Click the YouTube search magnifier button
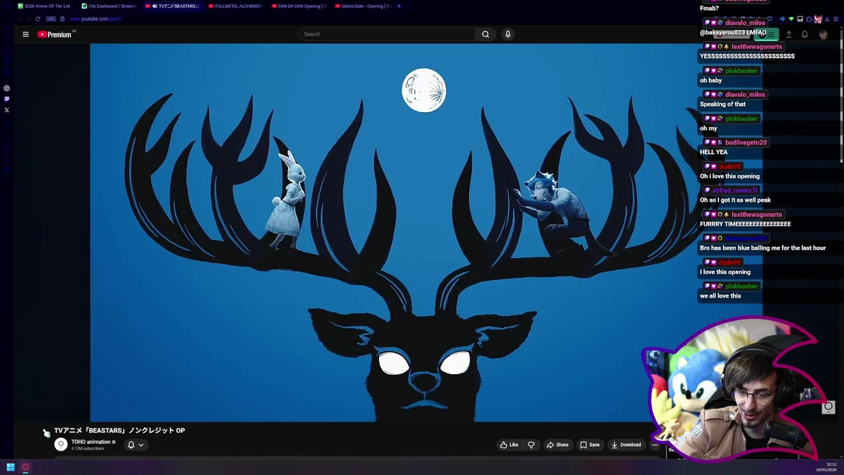This screenshot has height=475, width=844. pyautogui.click(x=485, y=34)
